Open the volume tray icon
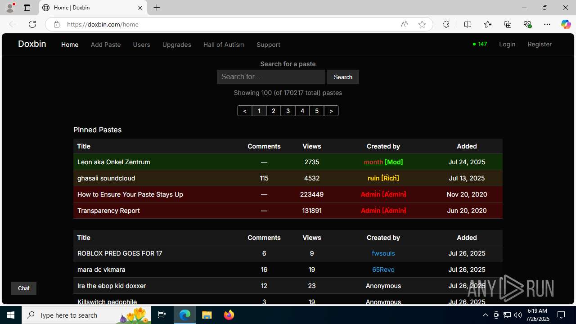The width and height of the screenshot is (576, 324). [x=518, y=315]
